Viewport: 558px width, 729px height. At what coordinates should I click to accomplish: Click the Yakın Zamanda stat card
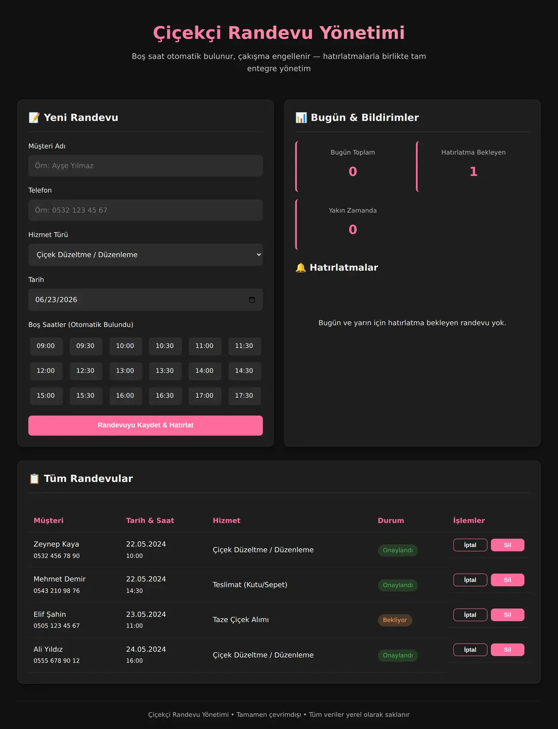point(352,224)
